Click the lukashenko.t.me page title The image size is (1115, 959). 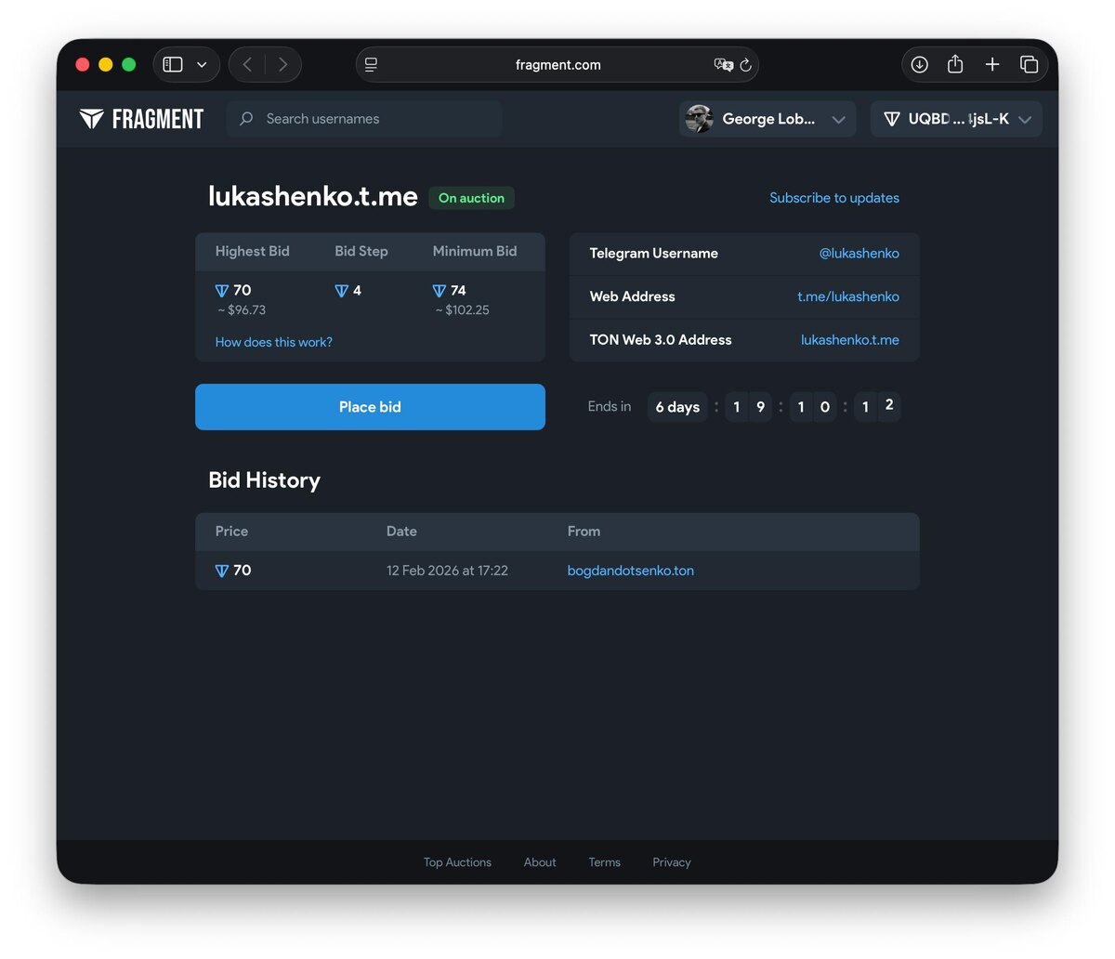pos(313,196)
